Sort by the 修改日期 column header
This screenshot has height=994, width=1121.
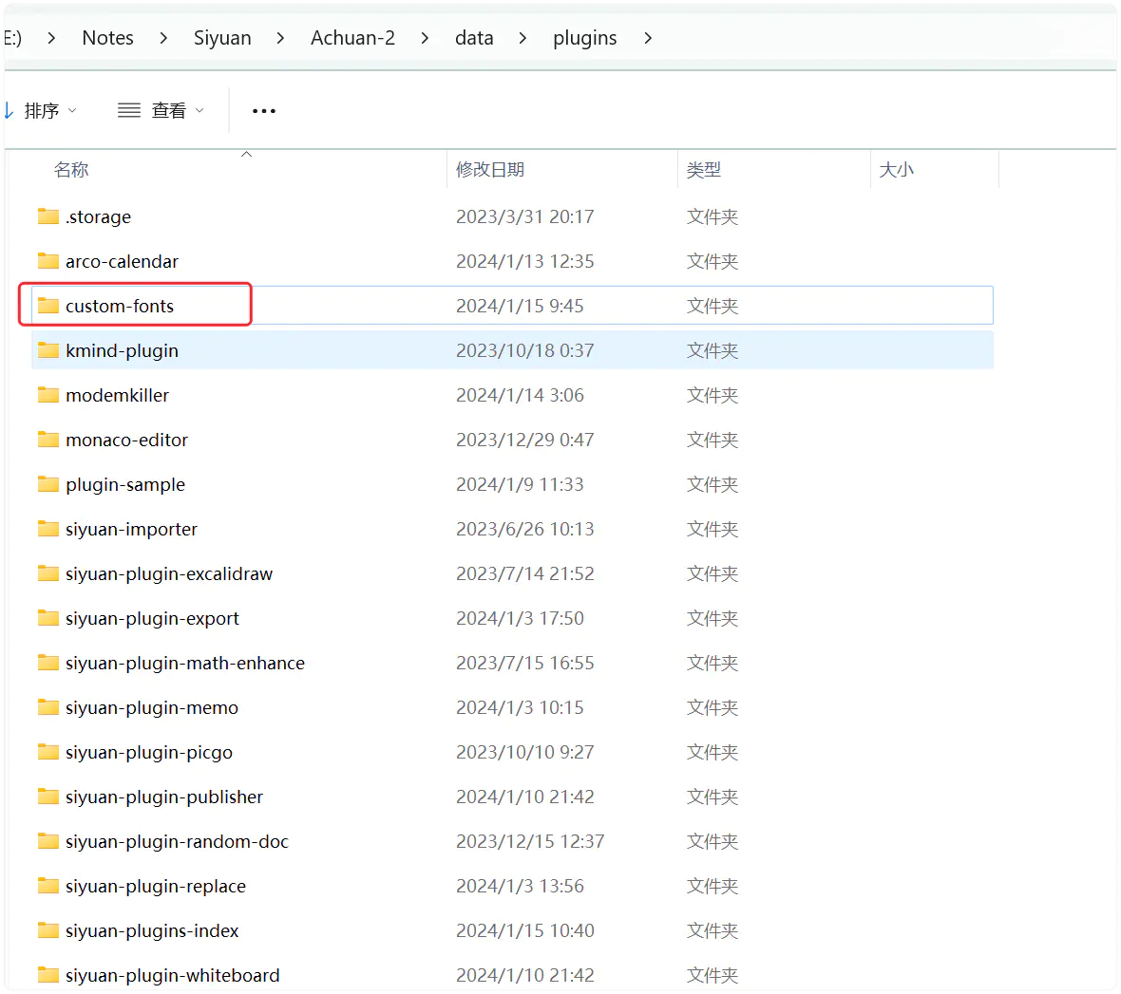click(490, 170)
